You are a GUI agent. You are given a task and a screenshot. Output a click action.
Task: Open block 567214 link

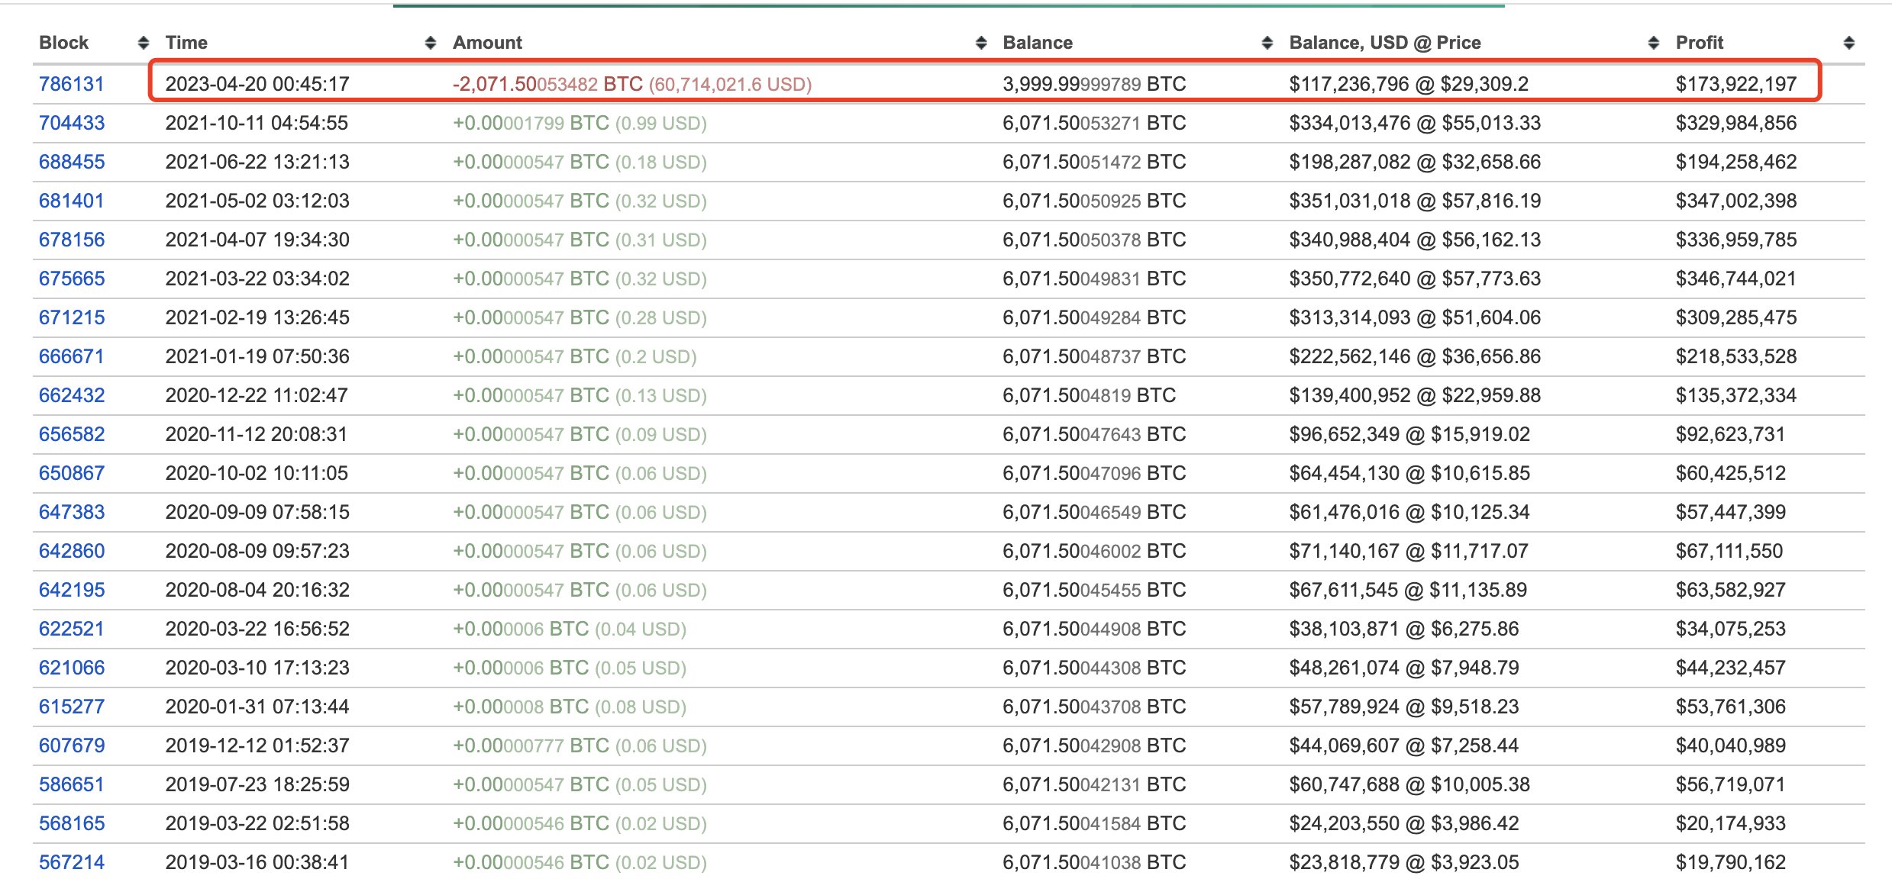point(72,862)
